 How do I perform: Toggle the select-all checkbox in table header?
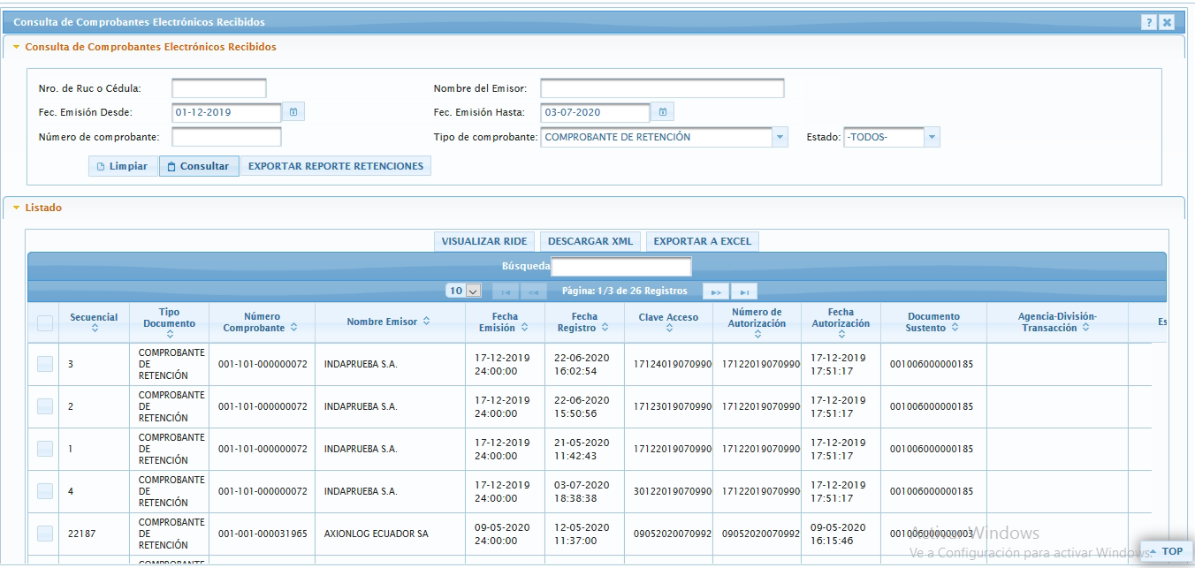[x=45, y=323]
